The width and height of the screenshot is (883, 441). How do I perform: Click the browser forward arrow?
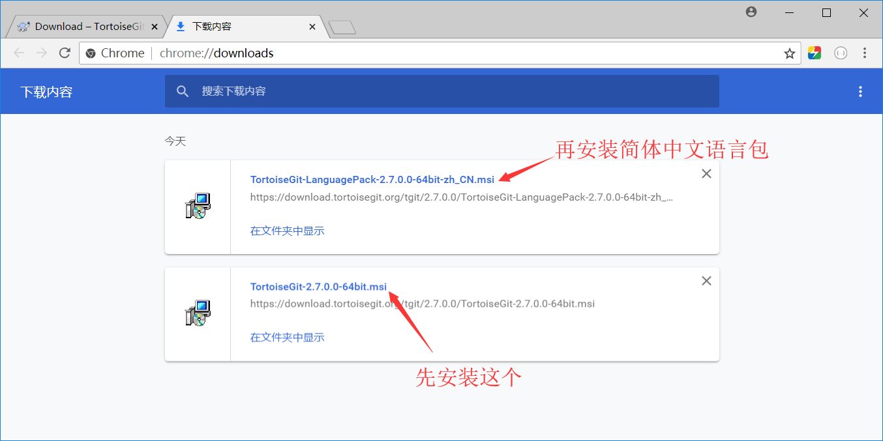click(x=42, y=53)
